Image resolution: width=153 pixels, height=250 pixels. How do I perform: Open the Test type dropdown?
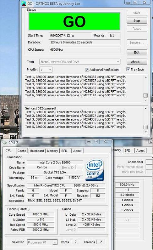click(x=80, y=62)
